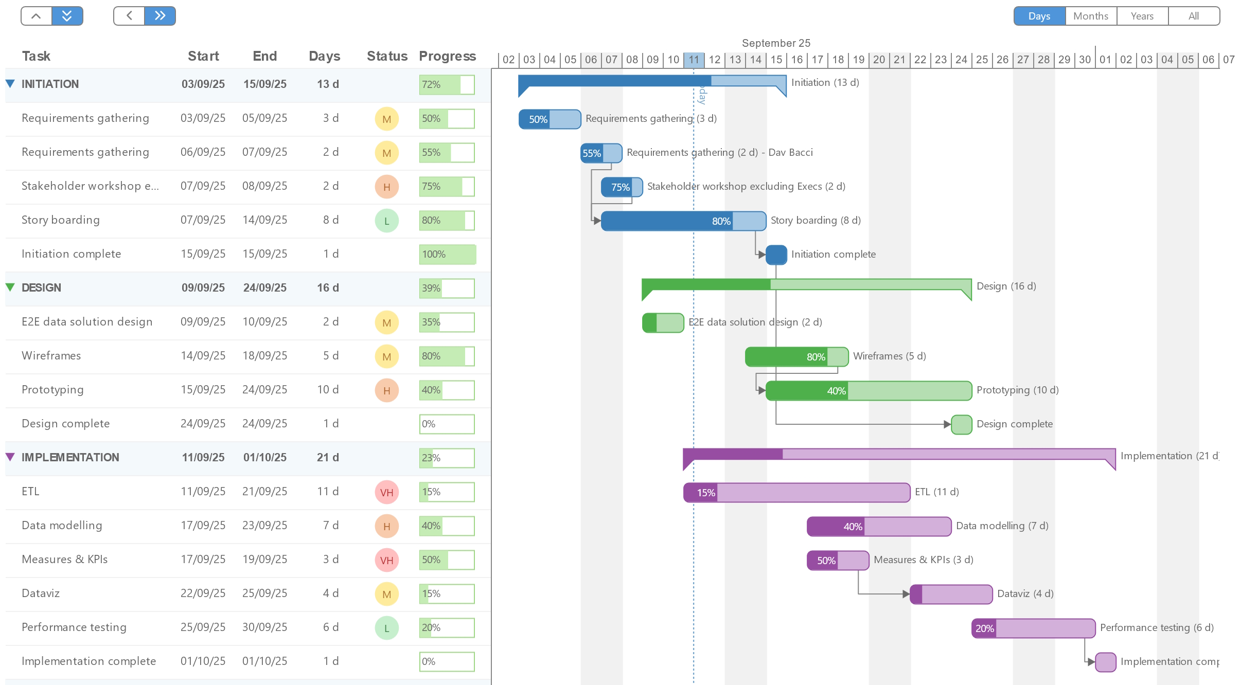Collapse the IMPLEMENTATION group triangle
The height and width of the screenshot is (685, 1240).
tap(10, 457)
